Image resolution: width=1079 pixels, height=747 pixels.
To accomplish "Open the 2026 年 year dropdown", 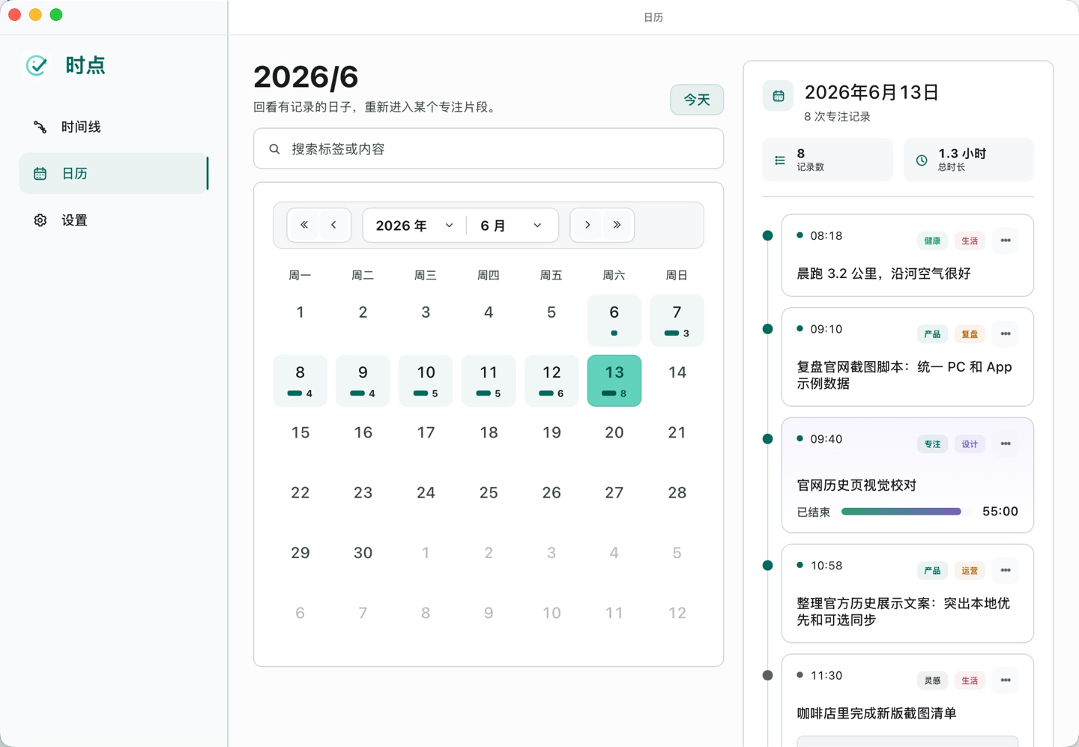I will tap(414, 226).
